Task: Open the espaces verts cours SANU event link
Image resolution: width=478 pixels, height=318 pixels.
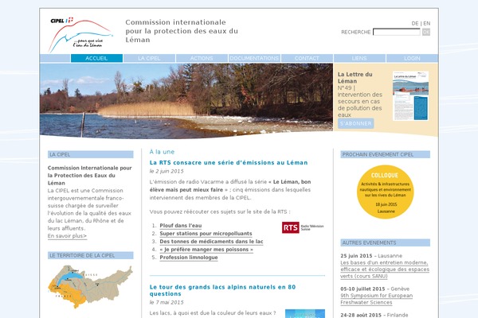Action: 385,270
